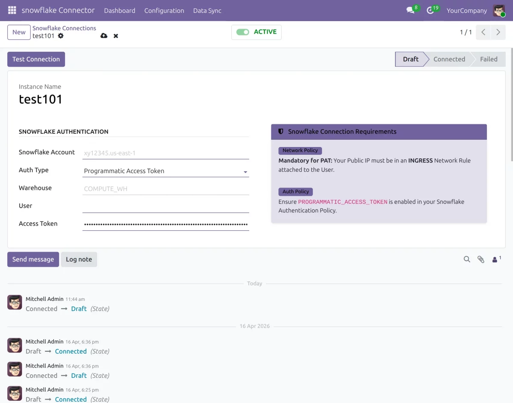Click the Send message button

pyautogui.click(x=33, y=259)
